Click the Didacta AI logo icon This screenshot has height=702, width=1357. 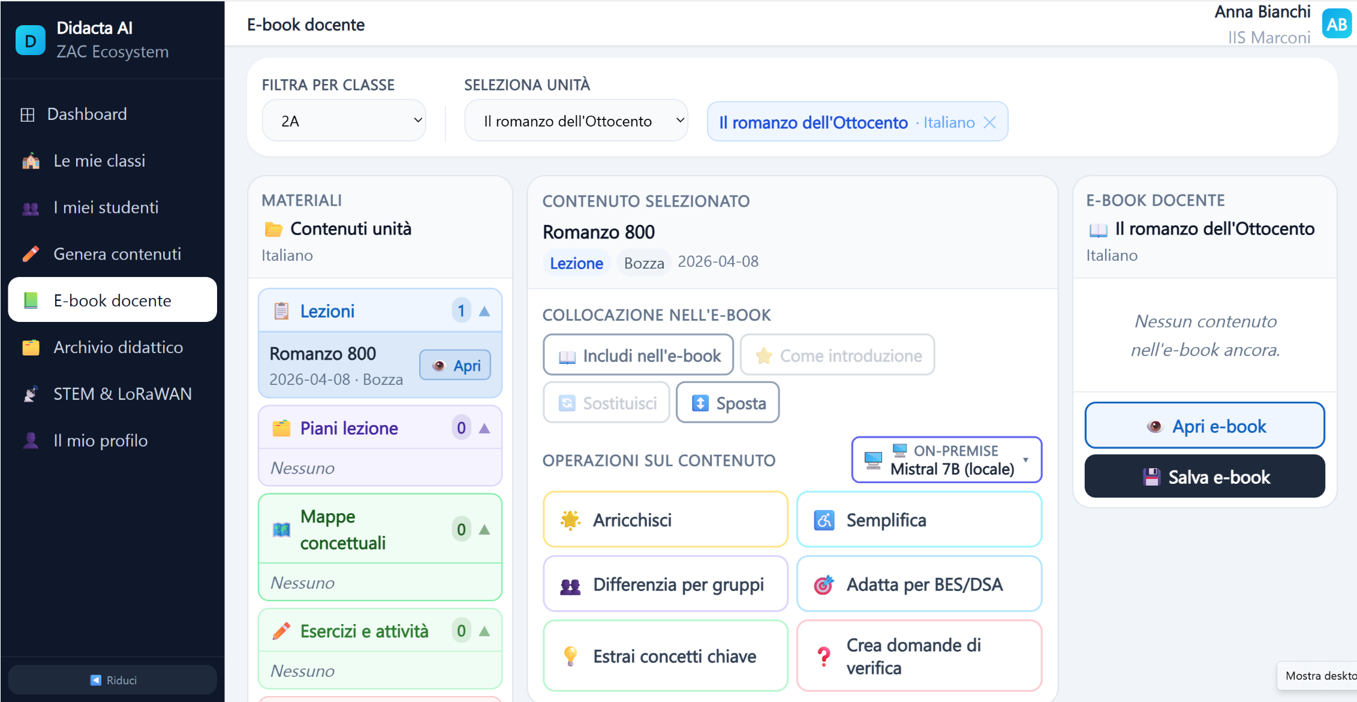coord(30,40)
